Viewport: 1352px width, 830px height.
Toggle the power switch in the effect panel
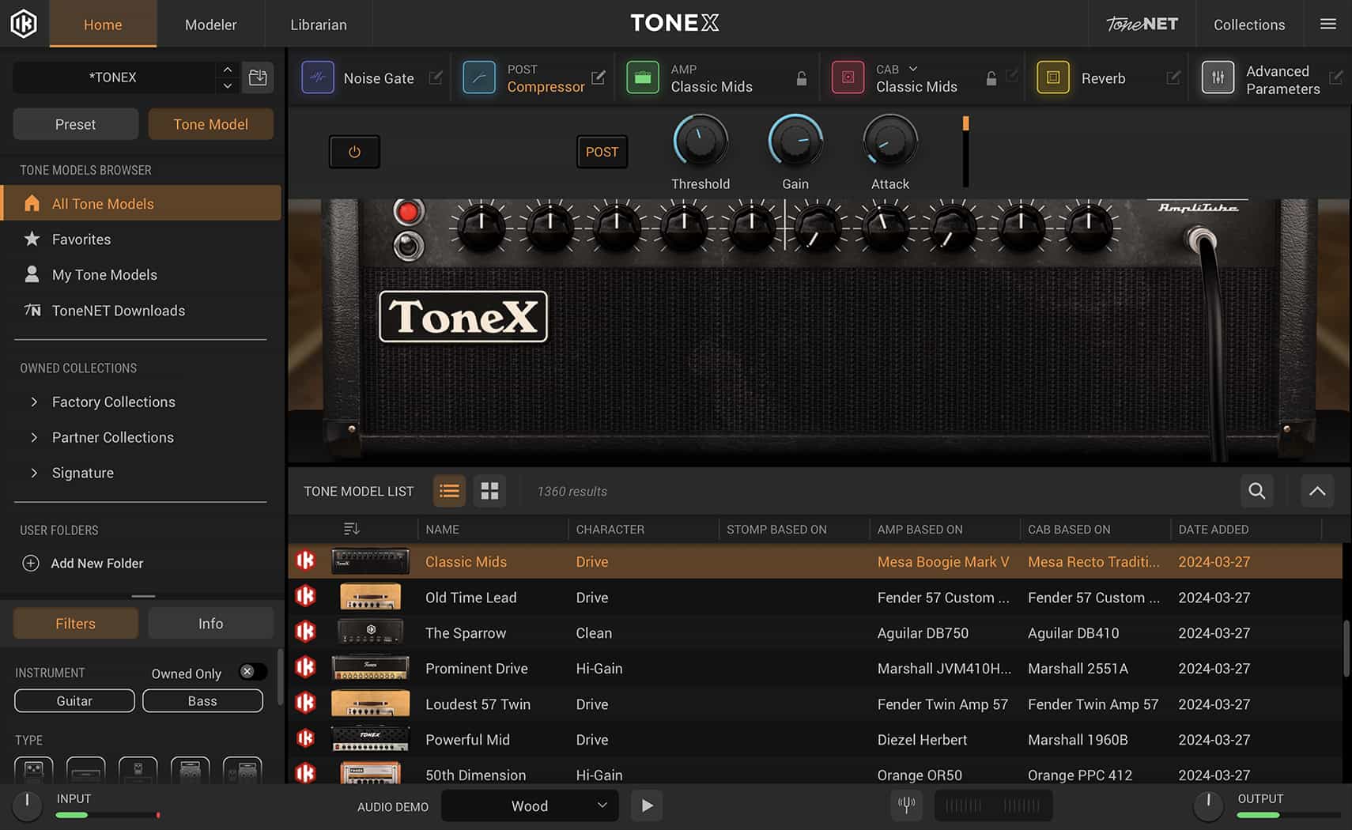(354, 152)
